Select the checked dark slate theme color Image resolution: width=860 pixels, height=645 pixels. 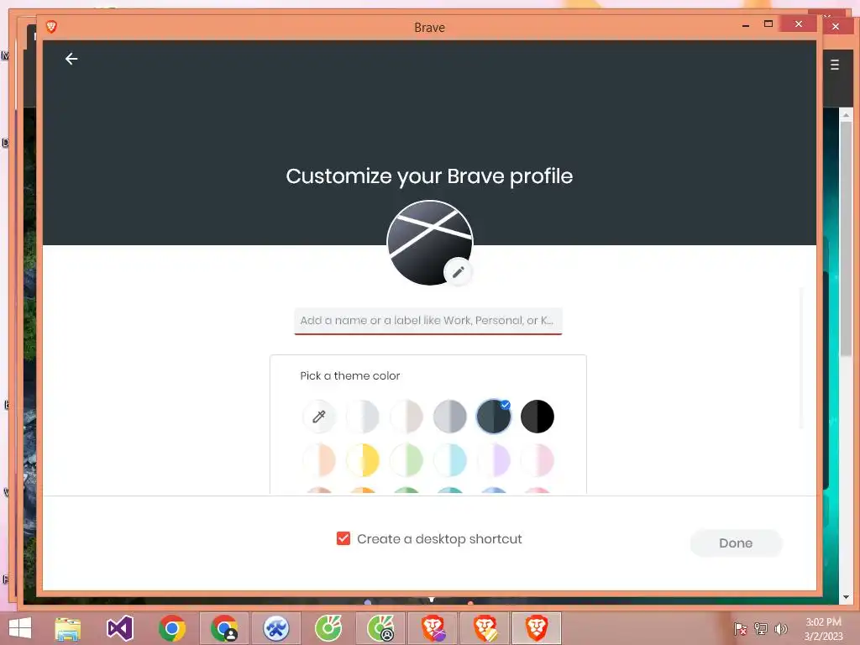(494, 417)
